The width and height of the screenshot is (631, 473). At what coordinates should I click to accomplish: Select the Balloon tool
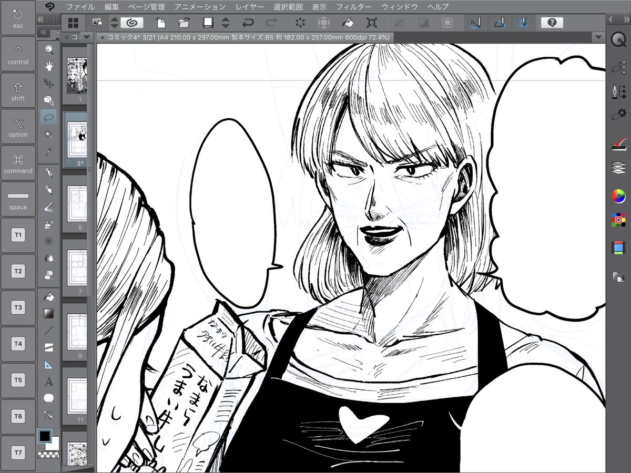(49, 398)
